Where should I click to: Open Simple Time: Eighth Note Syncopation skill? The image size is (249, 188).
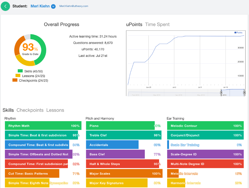(43, 183)
